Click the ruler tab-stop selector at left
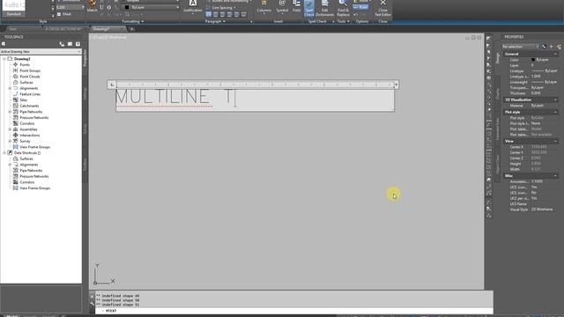This screenshot has width=564, height=317. [x=112, y=85]
